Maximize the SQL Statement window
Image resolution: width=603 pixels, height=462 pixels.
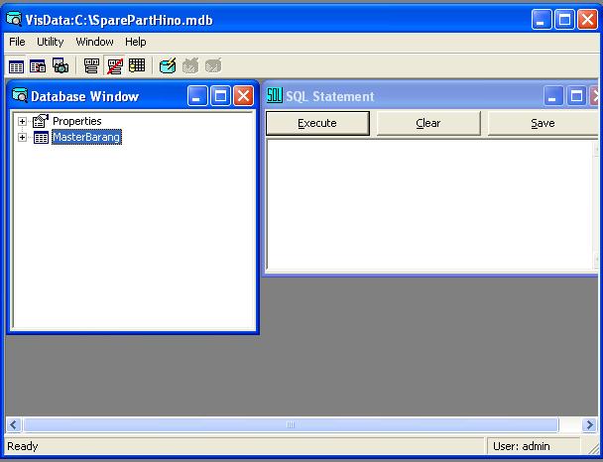[576, 96]
